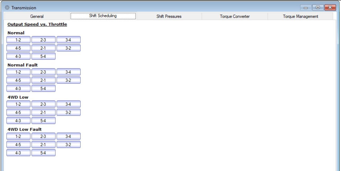Click 2-1 under Normal Fault
The image size is (341, 171).
pos(43,80)
